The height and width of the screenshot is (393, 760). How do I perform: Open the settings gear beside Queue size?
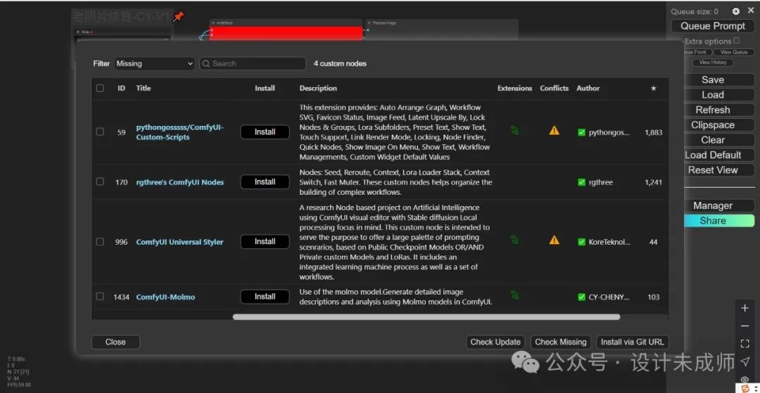coord(736,11)
